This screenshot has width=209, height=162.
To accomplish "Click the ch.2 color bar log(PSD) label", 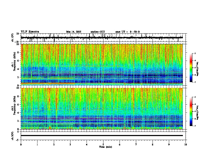I will (198, 112).
